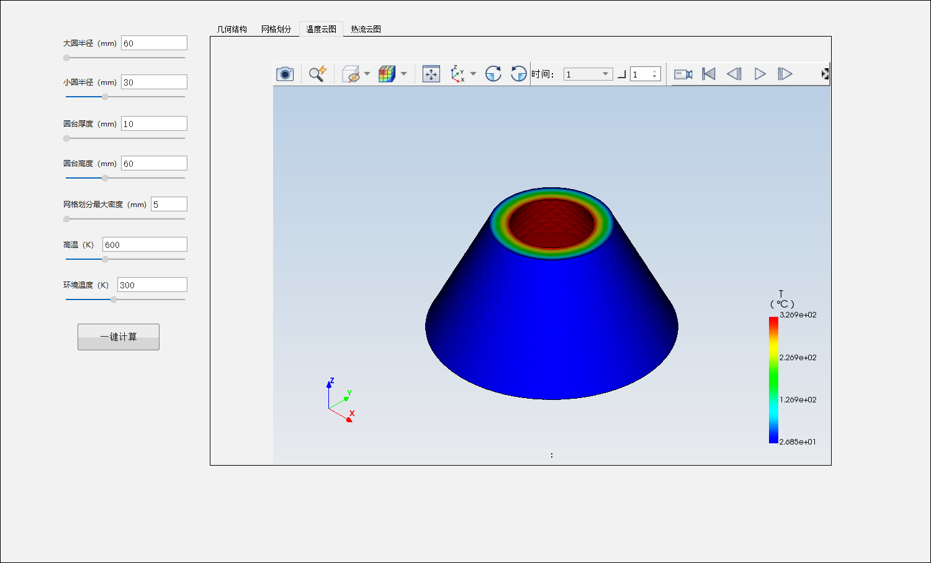This screenshot has width=931, height=563.
Task: Open dropdown arrow beside colored cube icon
Action: click(403, 74)
